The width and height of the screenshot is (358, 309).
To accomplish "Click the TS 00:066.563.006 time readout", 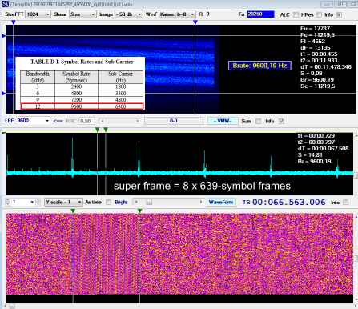I will click(x=289, y=202).
